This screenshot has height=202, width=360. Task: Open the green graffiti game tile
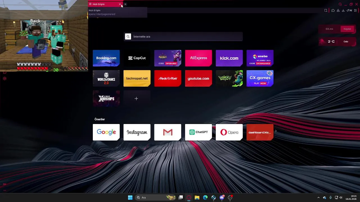click(x=229, y=78)
